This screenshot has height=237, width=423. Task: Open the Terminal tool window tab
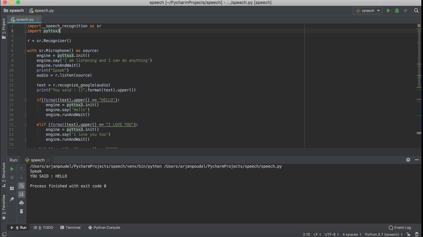70,227
